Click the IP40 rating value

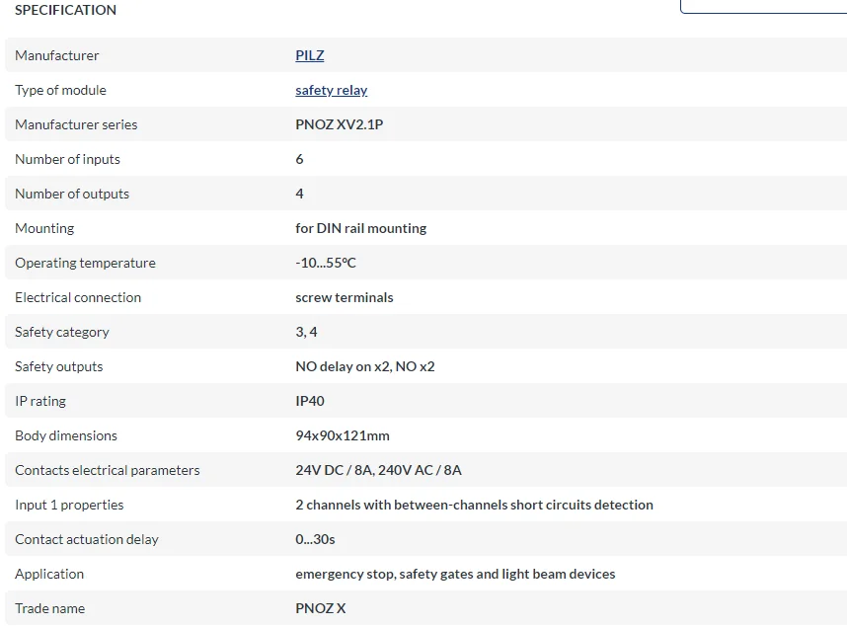310,401
